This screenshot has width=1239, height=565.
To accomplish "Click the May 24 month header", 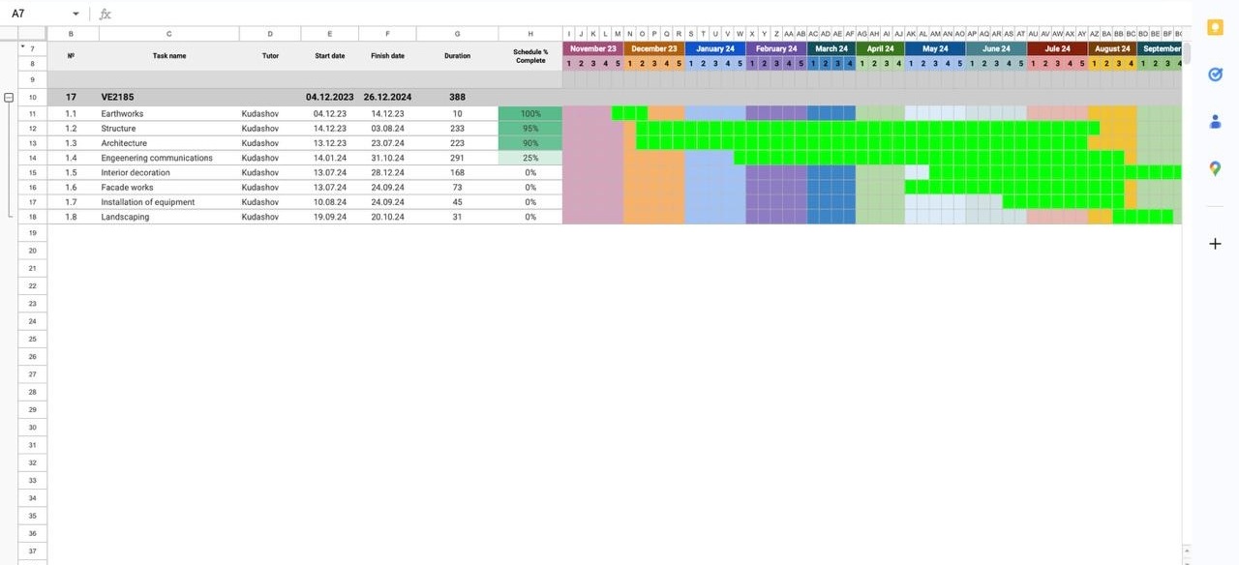I will [934, 48].
